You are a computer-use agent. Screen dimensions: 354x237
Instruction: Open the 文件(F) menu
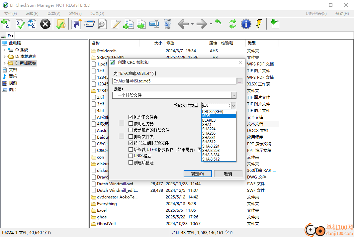click(x=10, y=14)
